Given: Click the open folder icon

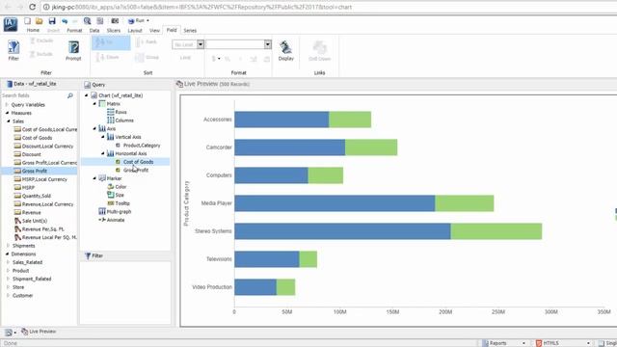Looking at the screenshot, I should point(39,21).
